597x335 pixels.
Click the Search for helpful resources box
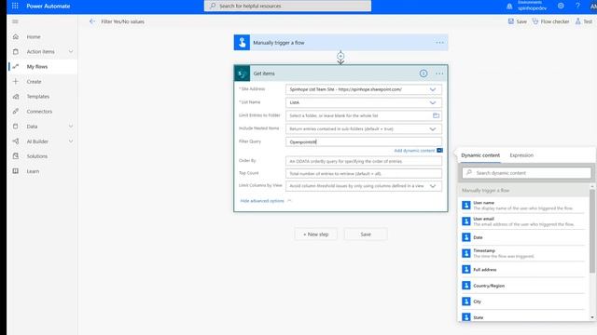tap(287, 6)
